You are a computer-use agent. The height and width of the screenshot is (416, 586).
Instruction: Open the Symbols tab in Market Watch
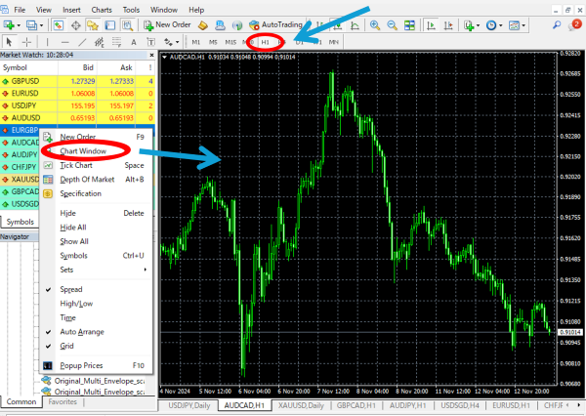pyautogui.click(x=21, y=222)
